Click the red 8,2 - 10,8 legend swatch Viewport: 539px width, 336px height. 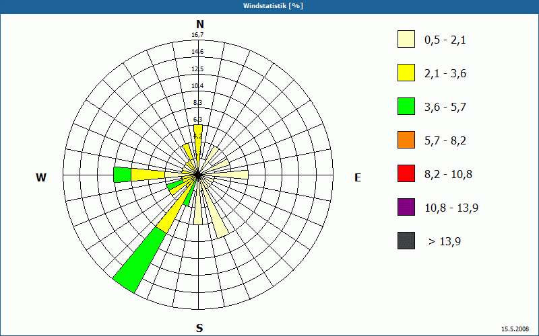click(406, 173)
